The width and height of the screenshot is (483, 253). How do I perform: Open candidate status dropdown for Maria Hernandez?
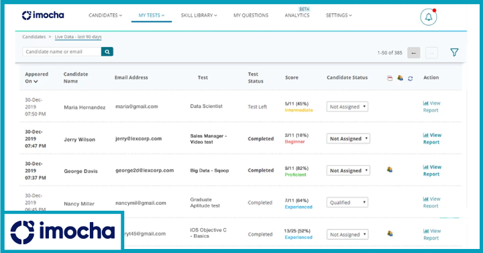(x=347, y=107)
